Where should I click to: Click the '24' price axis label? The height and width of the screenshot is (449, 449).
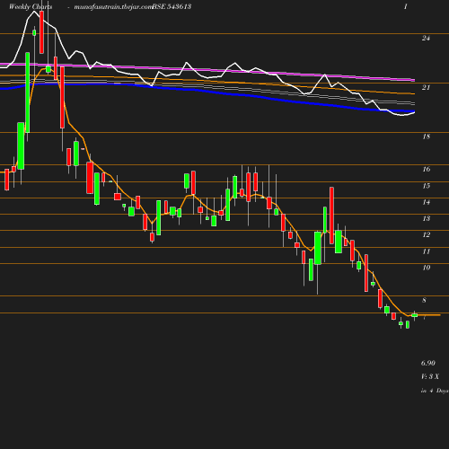[426, 38]
